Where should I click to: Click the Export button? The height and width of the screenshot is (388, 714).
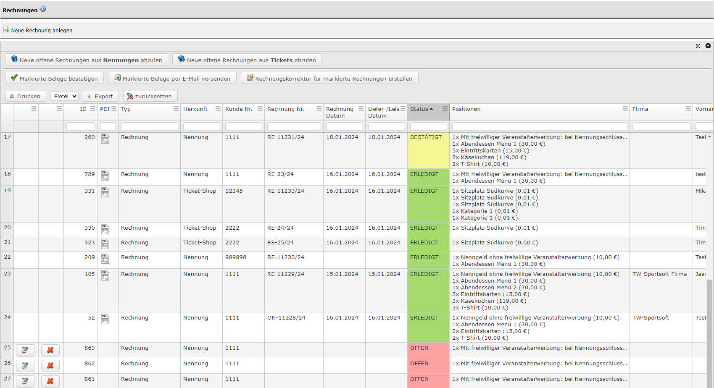[100, 96]
